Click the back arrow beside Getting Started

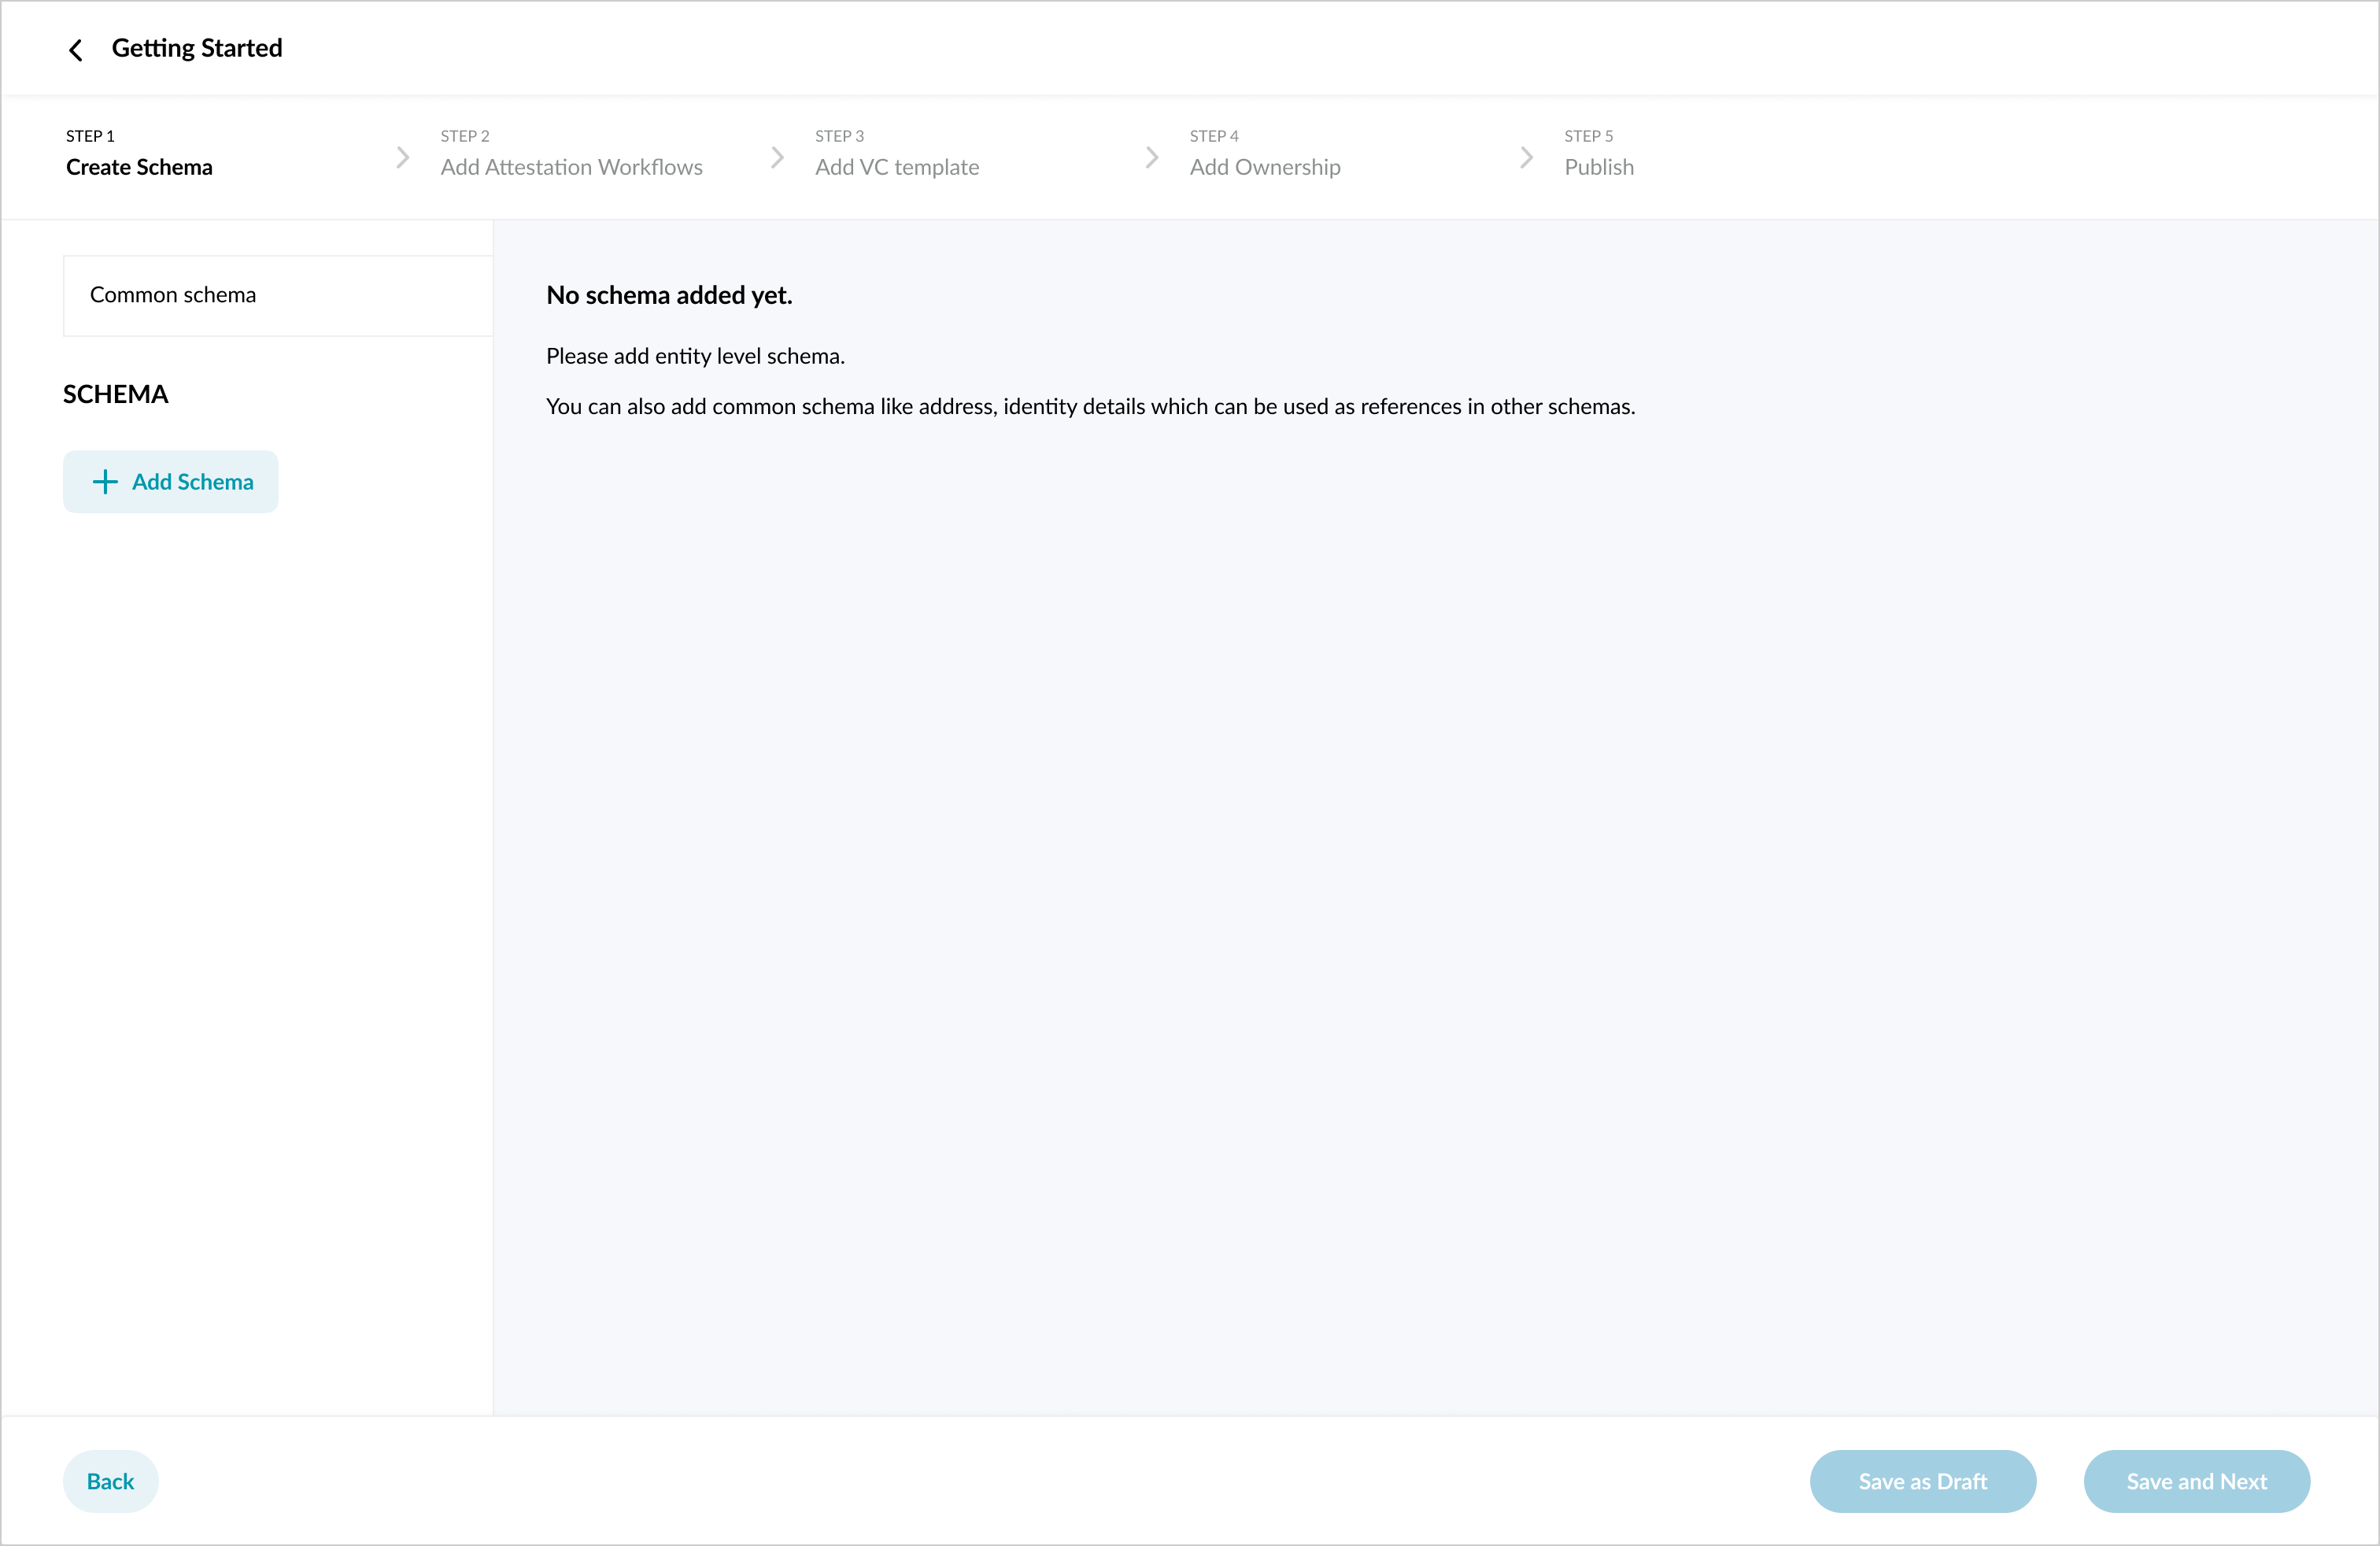[76, 50]
